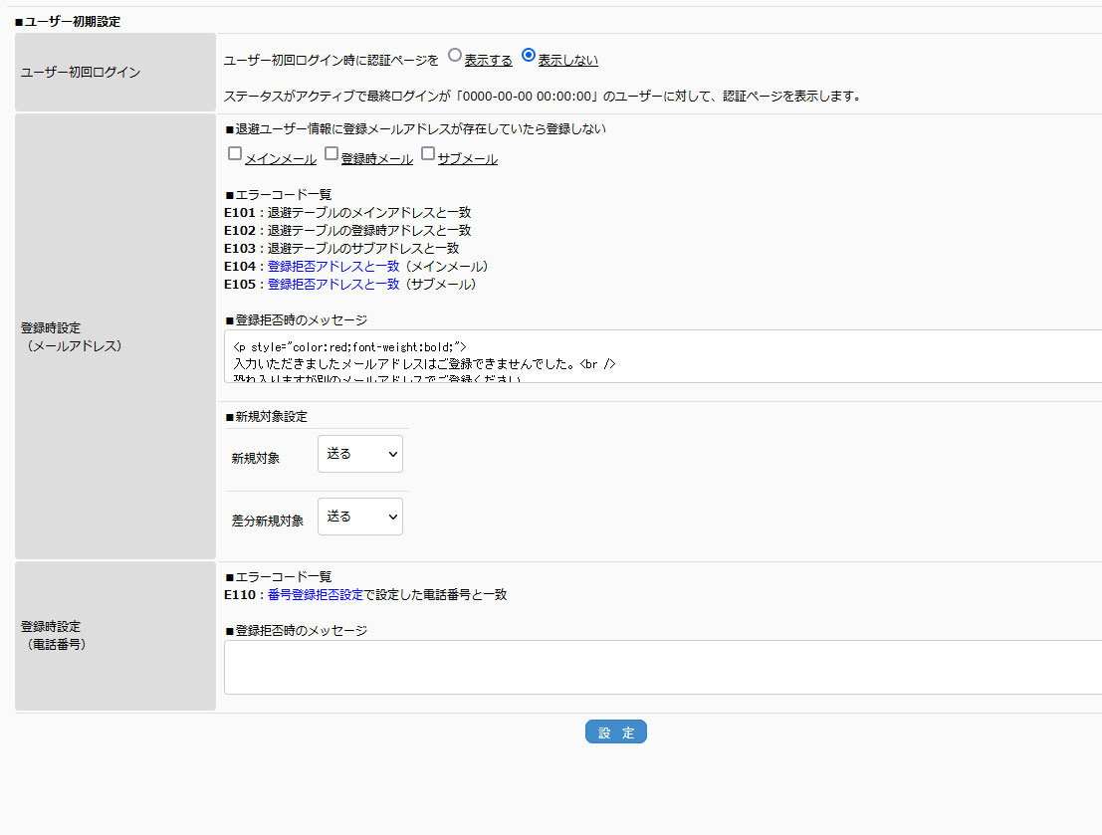Enable the 登録時メール checkbox

point(331,154)
